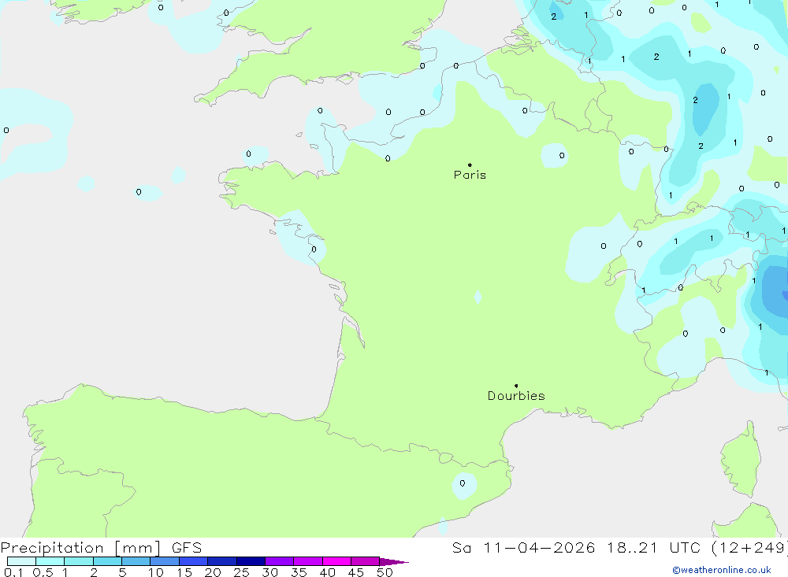Screen dimensions: 788x577
Task: Select the 2 mm legend color swatch
Action: (107, 561)
